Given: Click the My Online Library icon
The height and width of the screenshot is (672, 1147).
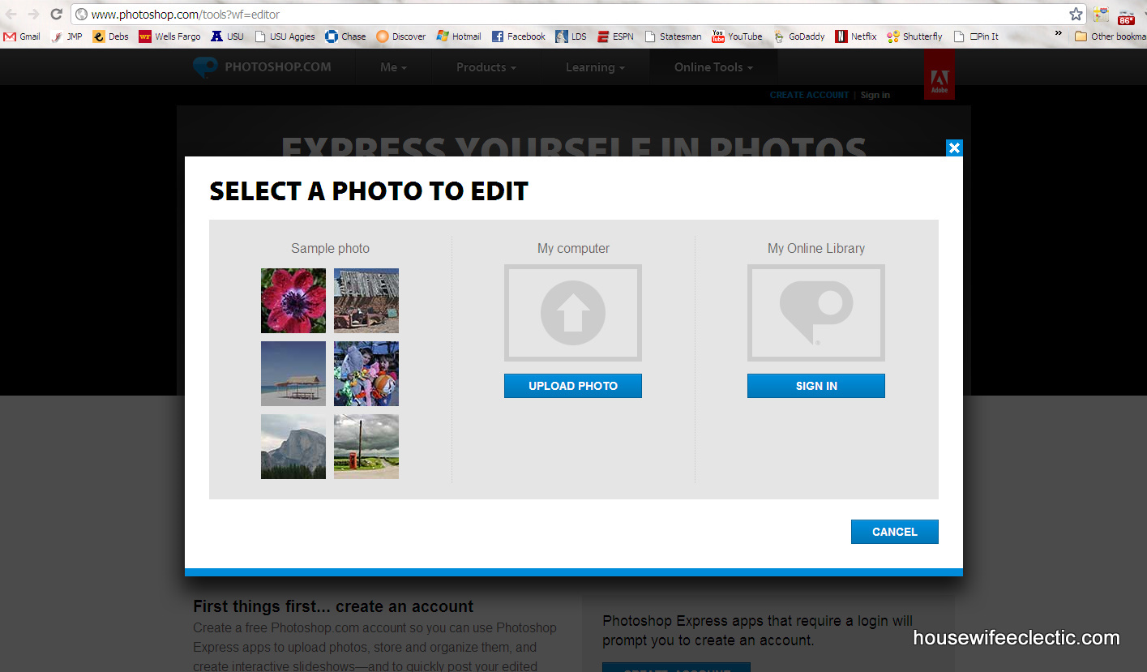Looking at the screenshot, I should (816, 313).
